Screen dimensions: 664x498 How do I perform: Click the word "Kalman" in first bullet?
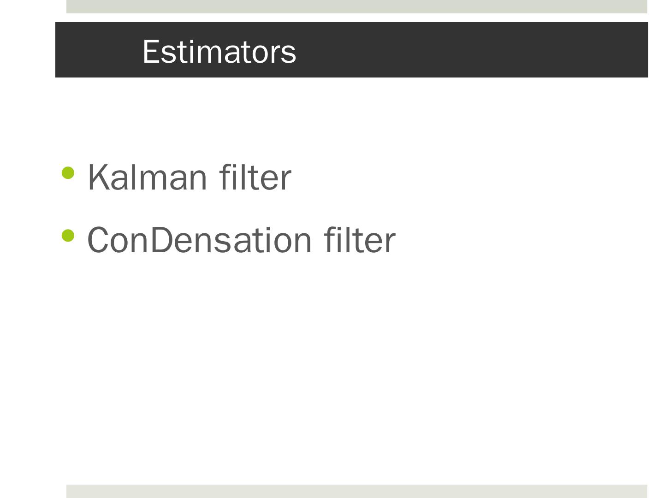147,177
